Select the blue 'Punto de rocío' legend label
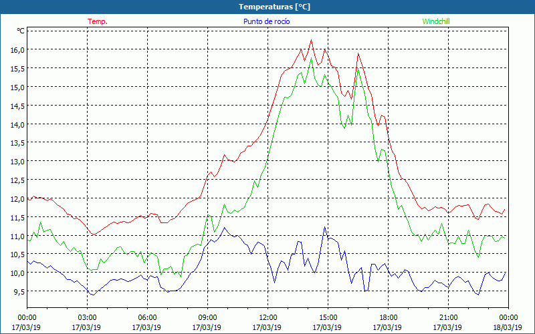The width and height of the screenshot is (535, 334). point(266,21)
